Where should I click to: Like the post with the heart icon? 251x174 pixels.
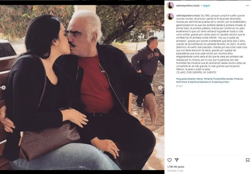click(x=169, y=160)
